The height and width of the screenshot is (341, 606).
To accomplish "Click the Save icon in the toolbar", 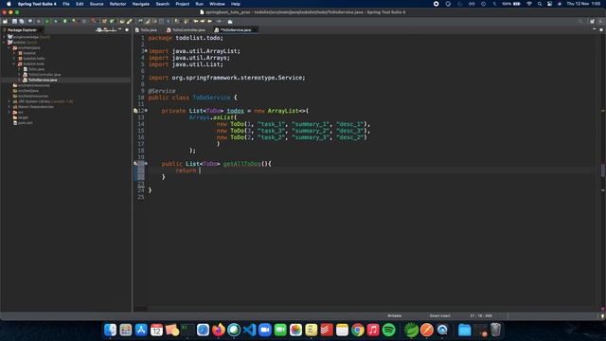I will click(14, 21).
